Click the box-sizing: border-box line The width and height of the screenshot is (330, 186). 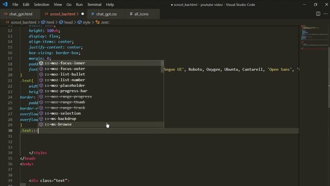pos(55,53)
